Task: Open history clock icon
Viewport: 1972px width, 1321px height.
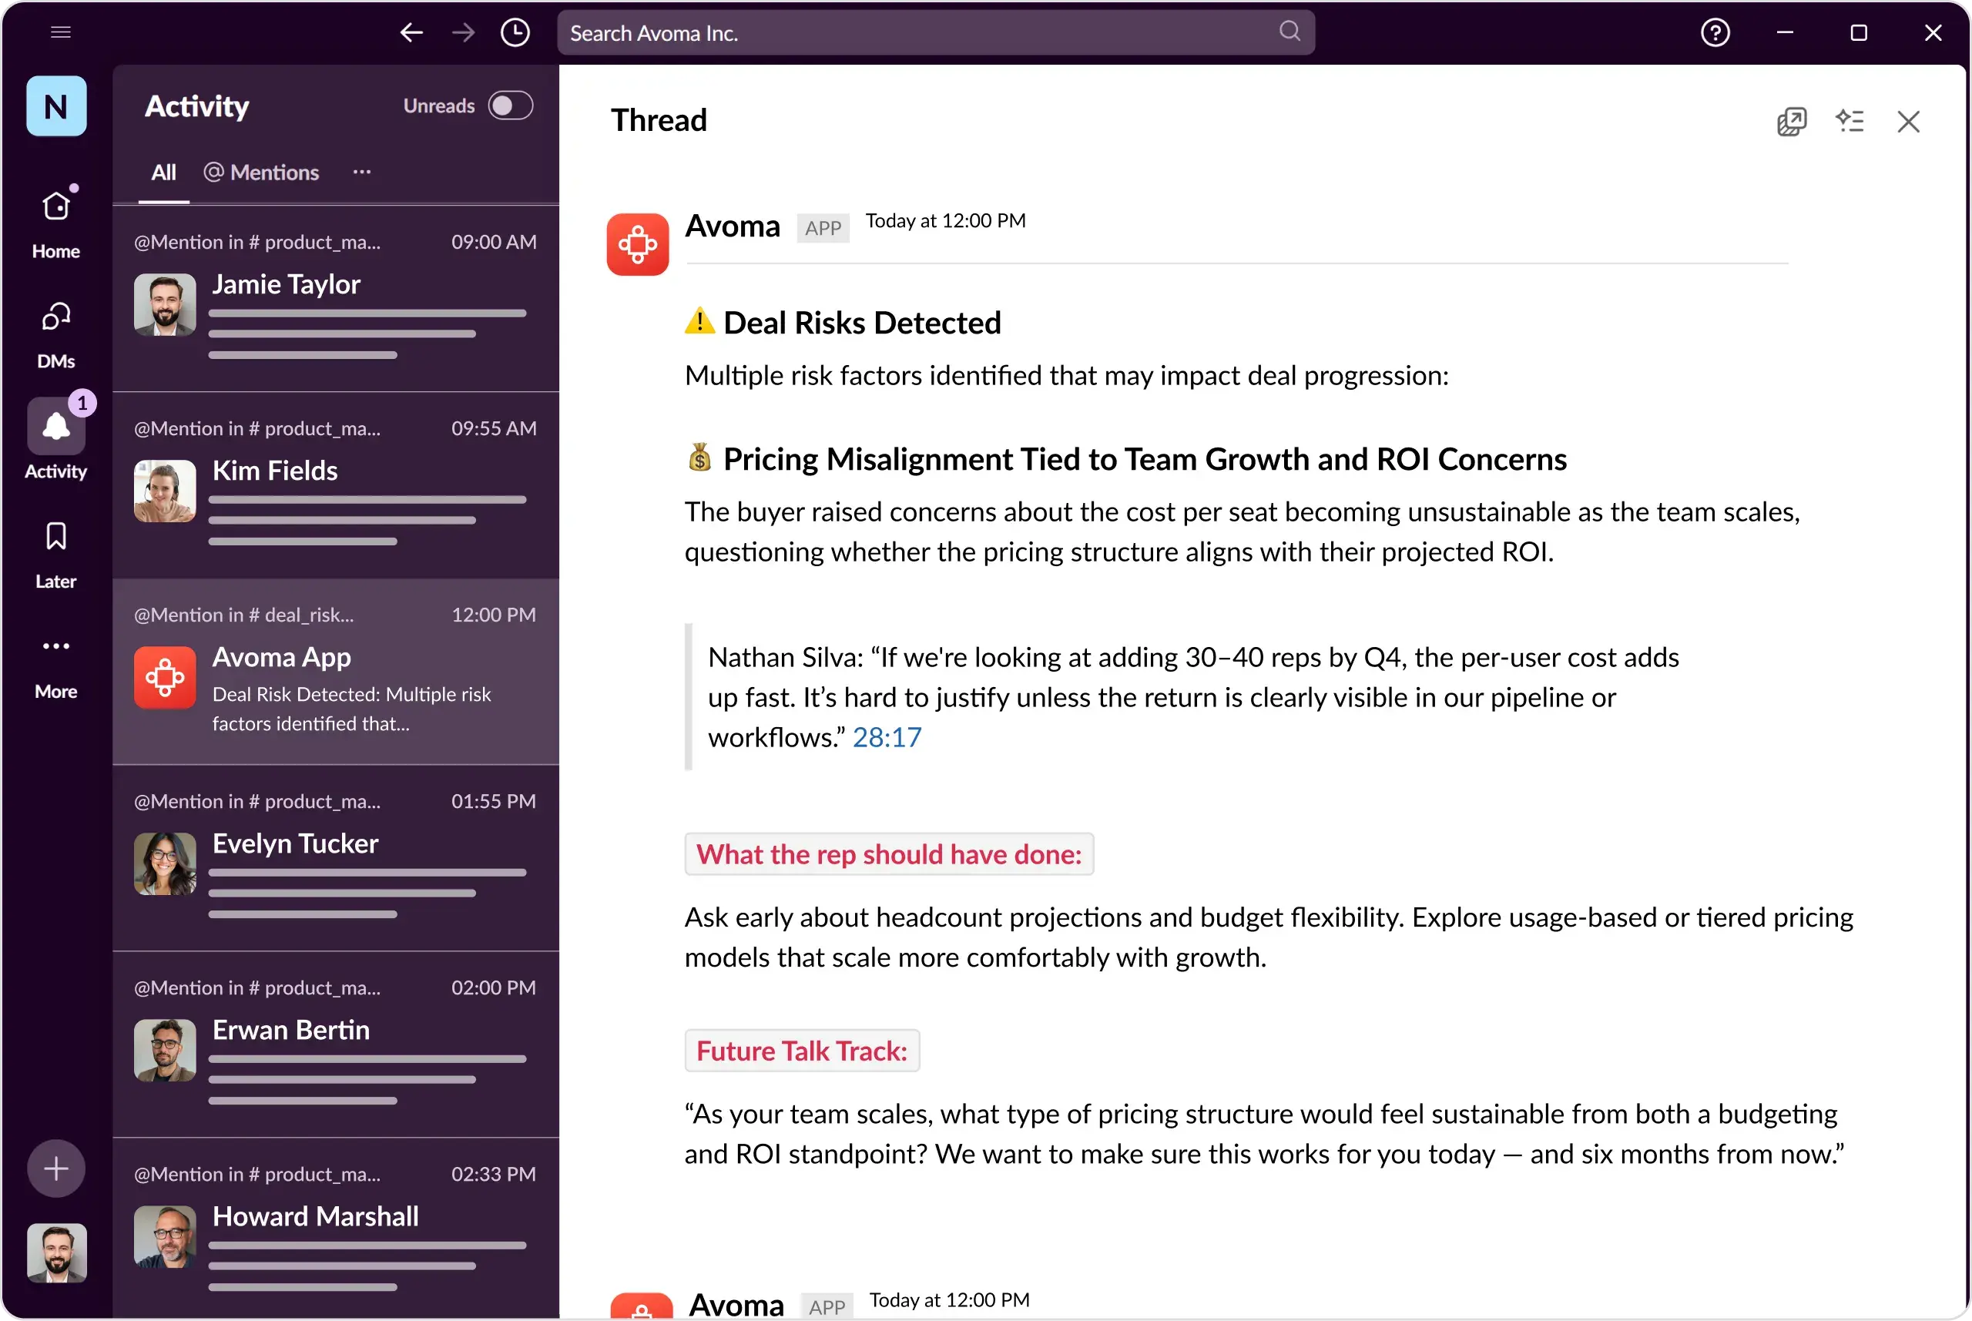Action: pyautogui.click(x=515, y=33)
